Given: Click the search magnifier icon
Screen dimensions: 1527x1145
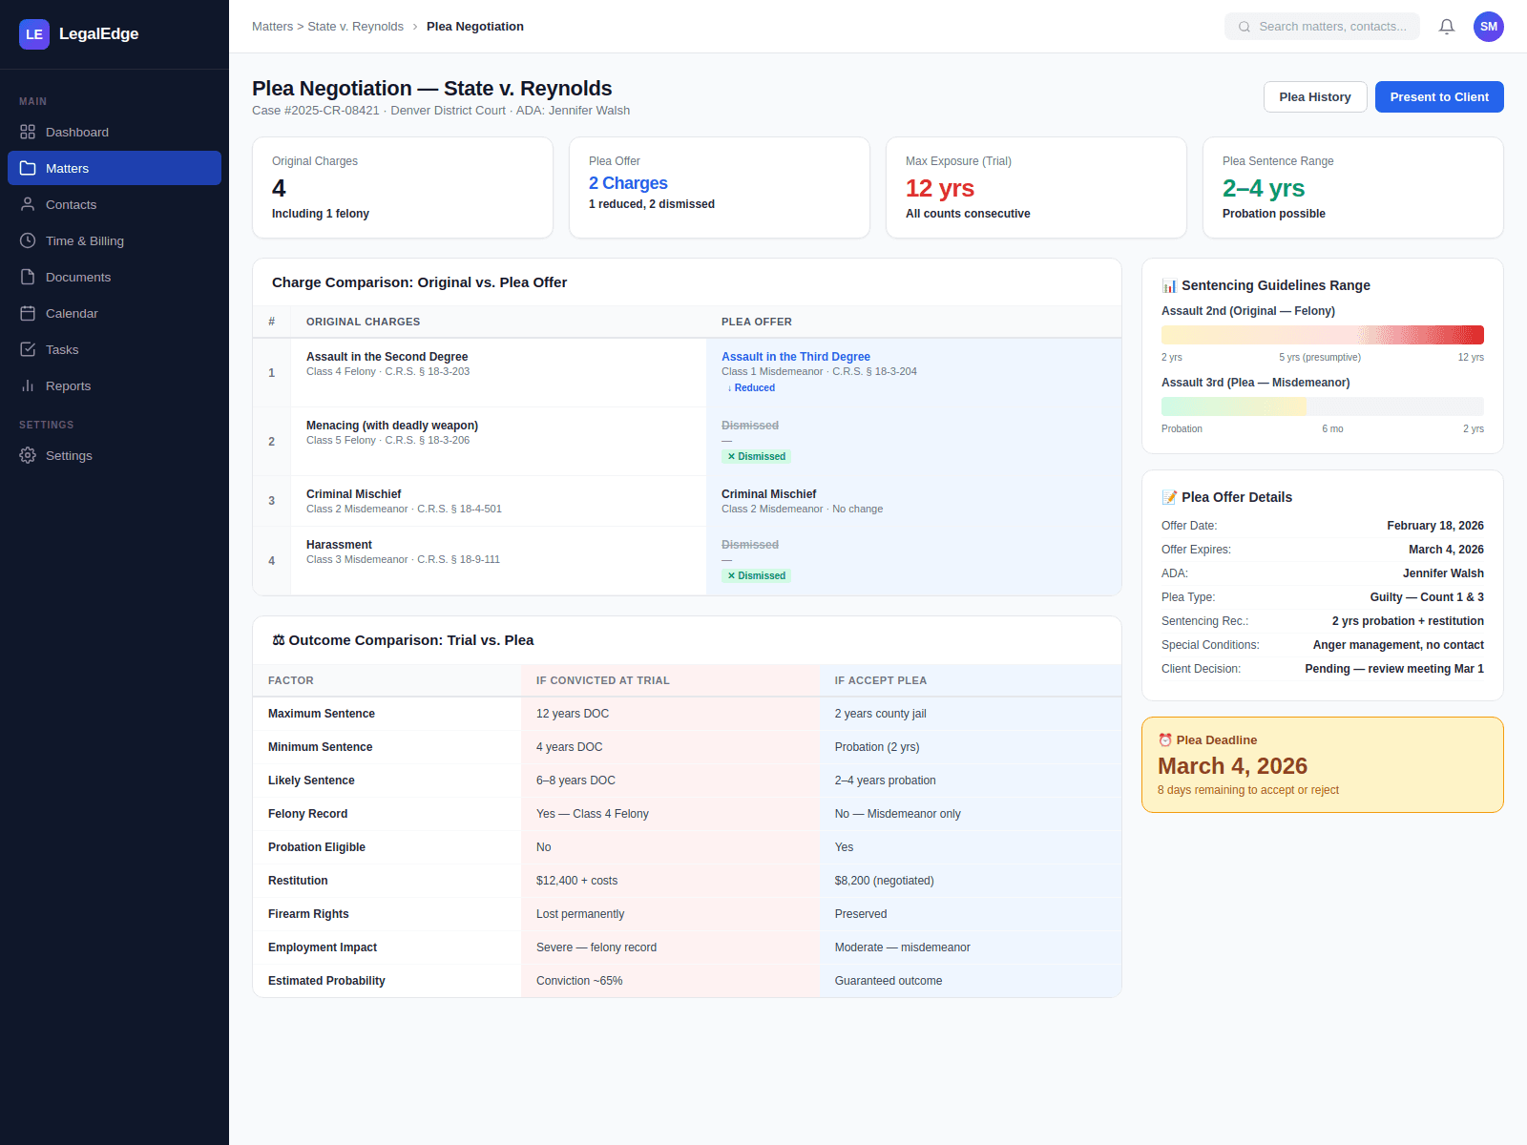Looking at the screenshot, I should click(1245, 27).
